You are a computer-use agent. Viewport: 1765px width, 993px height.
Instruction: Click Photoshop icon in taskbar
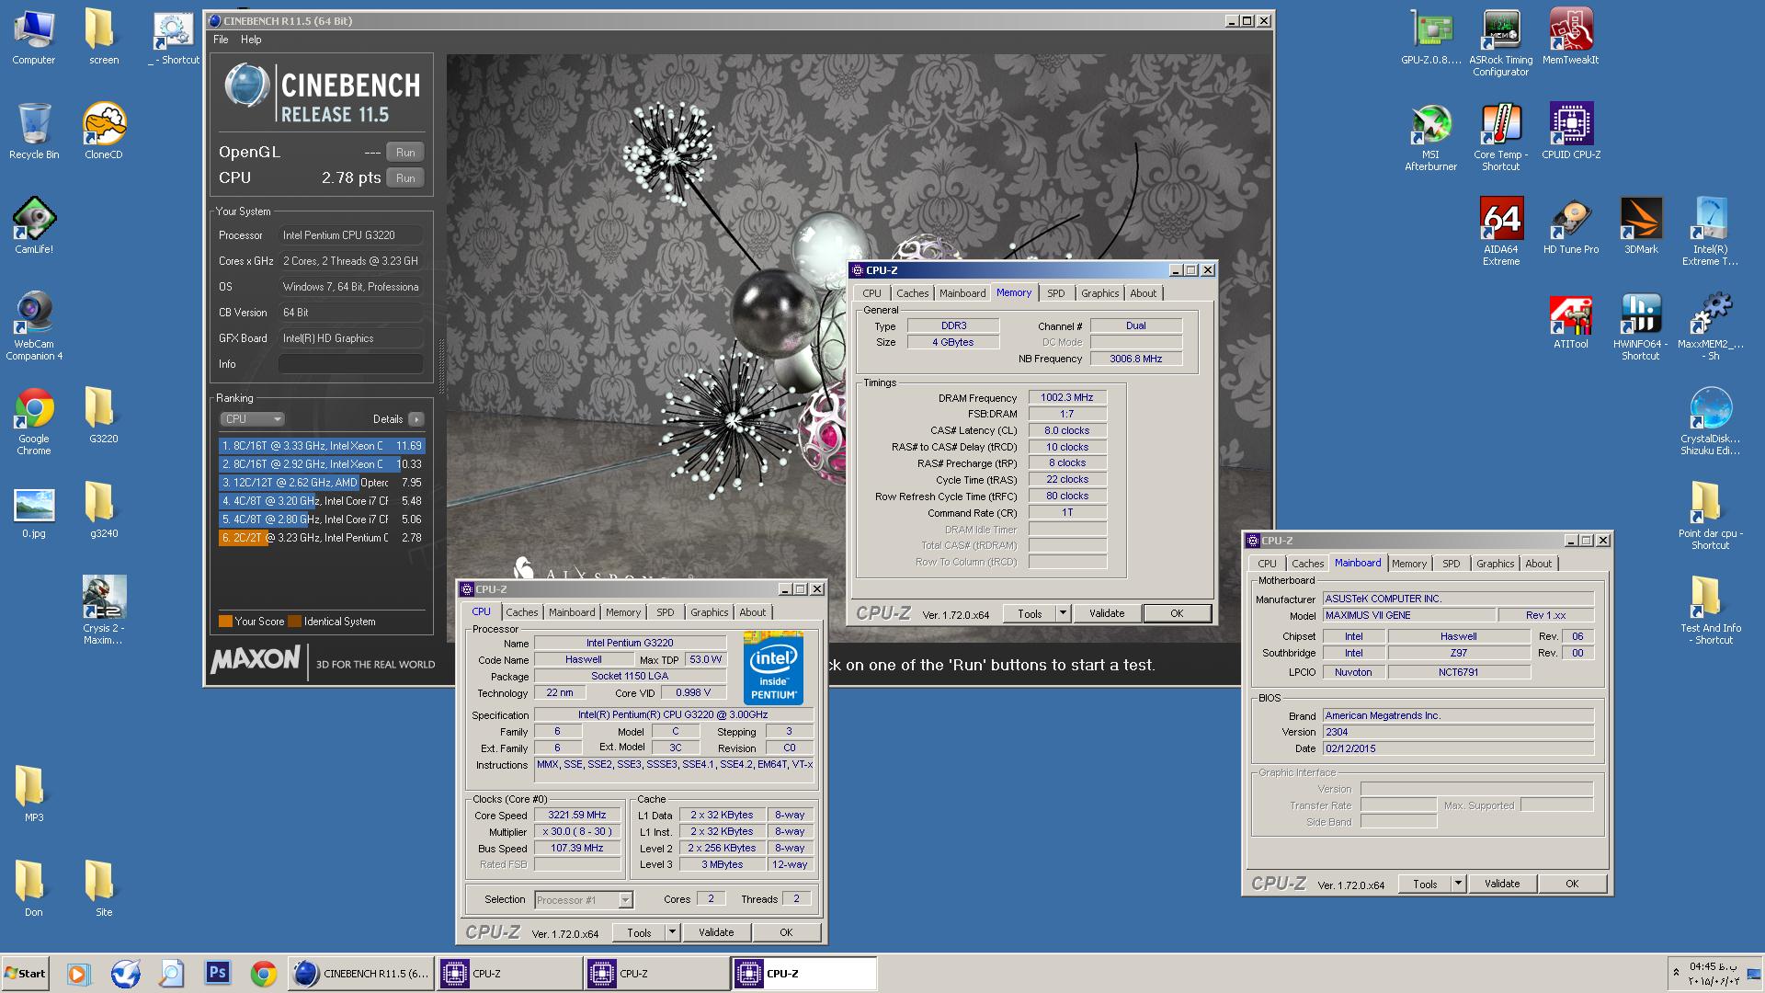(x=218, y=973)
